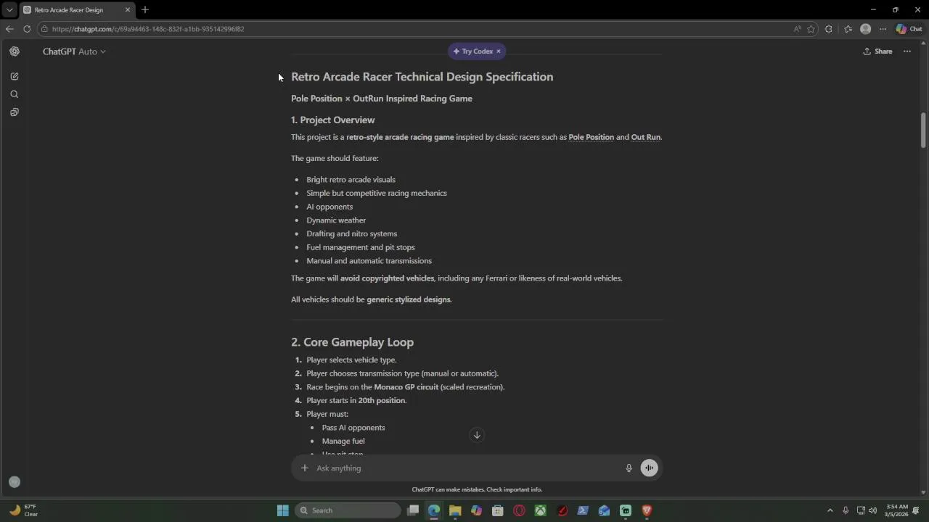Close the Retro Arcade Racer Design tab
929x522 pixels.
tap(128, 10)
